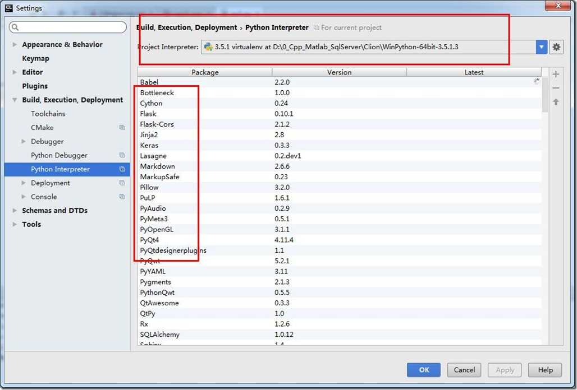Expand the Debugger node

[24, 141]
